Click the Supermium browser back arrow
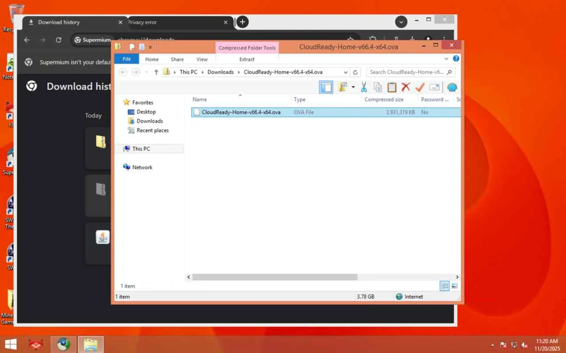Screen dimensions: 566x353 point(27,40)
